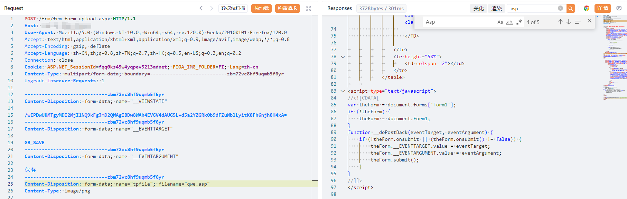Click the Request panel title
The width and height of the screenshot is (627, 199).
pos(13,8)
